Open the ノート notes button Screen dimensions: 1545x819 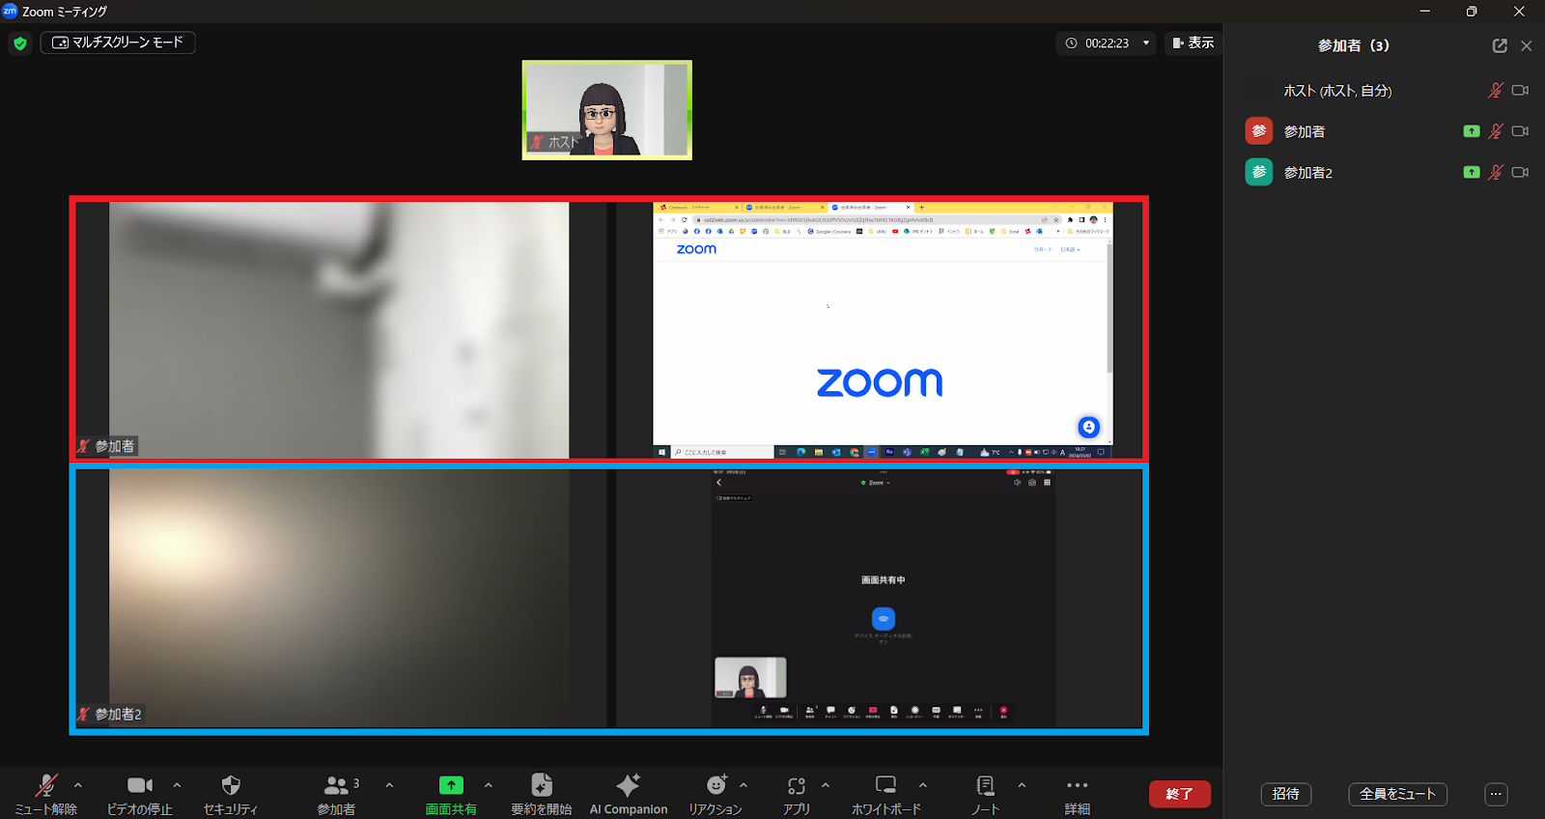pyautogui.click(x=985, y=794)
